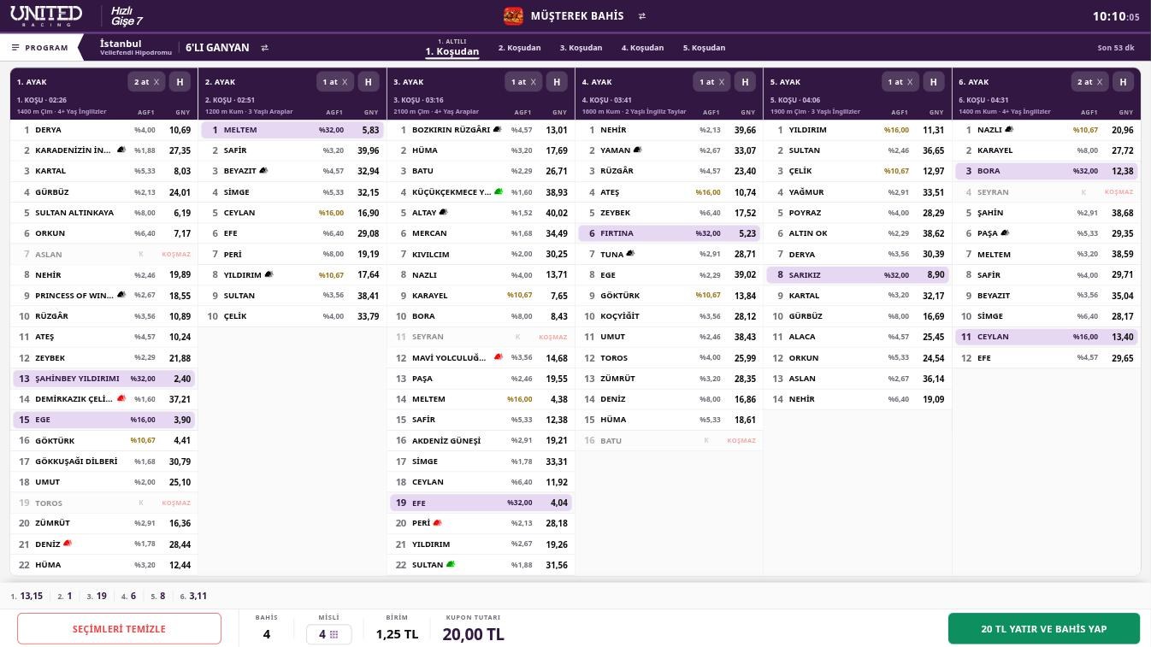Click 20 TL Yatır ve Bahis Yap
The width and height of the screenshot is (1151, 647).
point(1044,629)
